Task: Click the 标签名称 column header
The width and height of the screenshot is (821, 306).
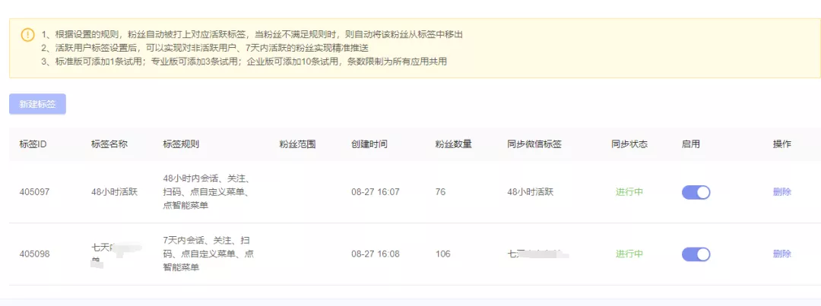Action: [x=109, y=144]
